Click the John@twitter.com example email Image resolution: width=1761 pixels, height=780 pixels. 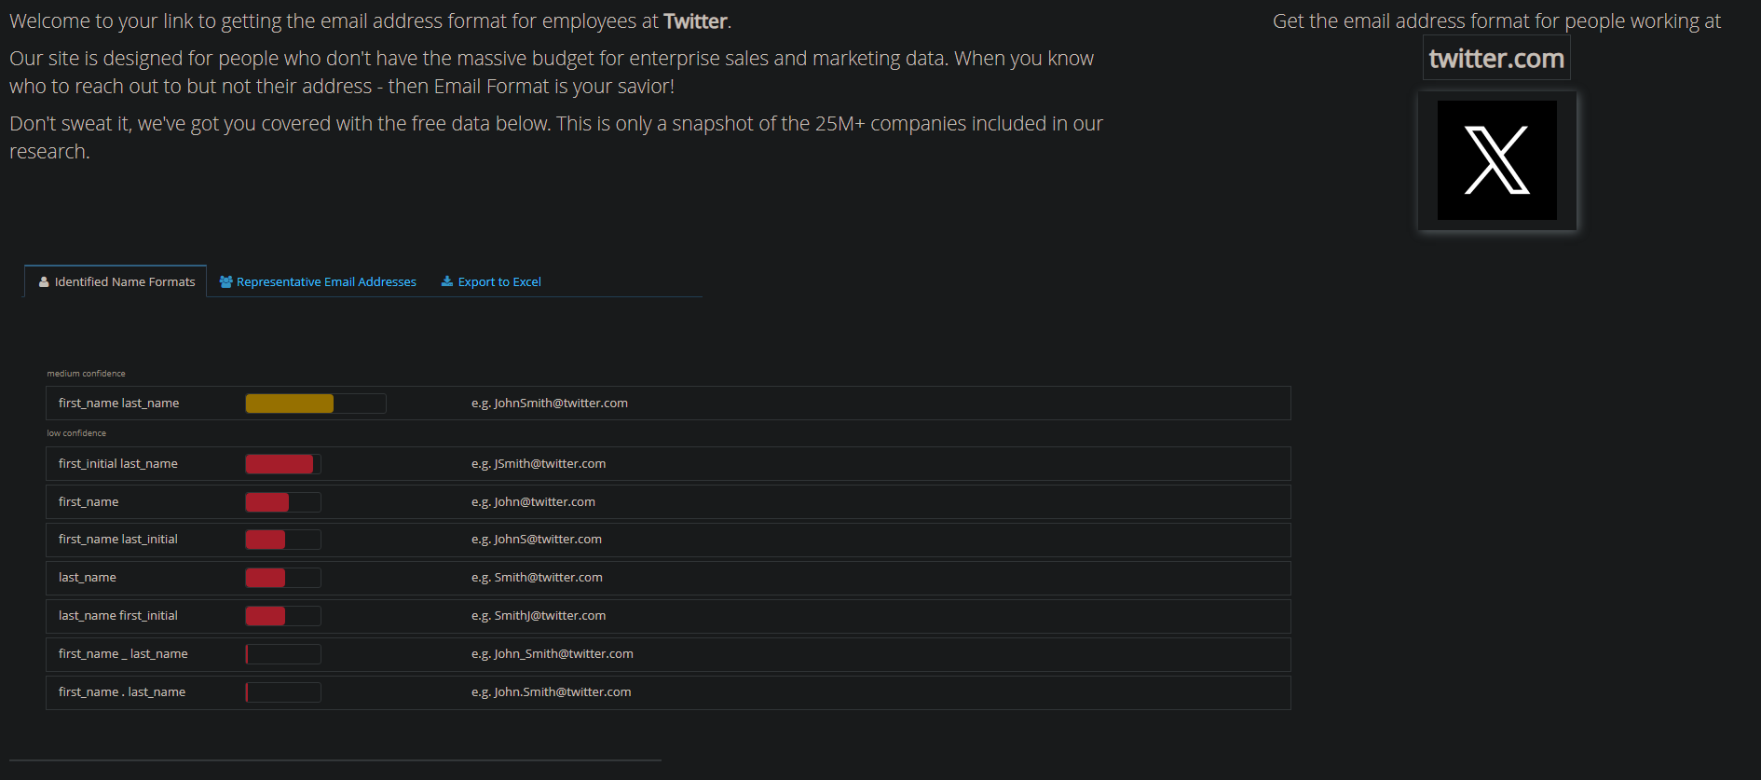click(x=544, y=502)
